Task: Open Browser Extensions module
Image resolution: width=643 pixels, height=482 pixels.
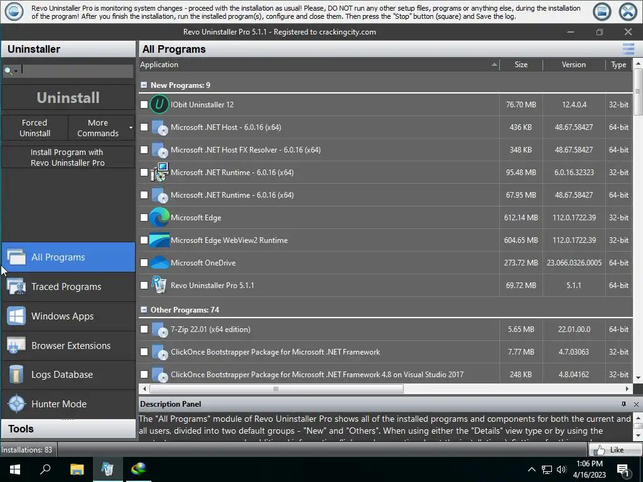Action: click(x=68, y=346)
